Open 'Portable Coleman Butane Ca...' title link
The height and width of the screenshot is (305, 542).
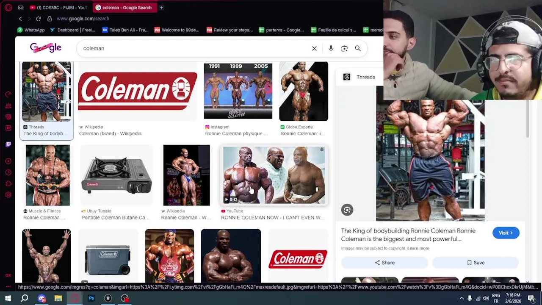pyautogui.click(x=115, y=218)
